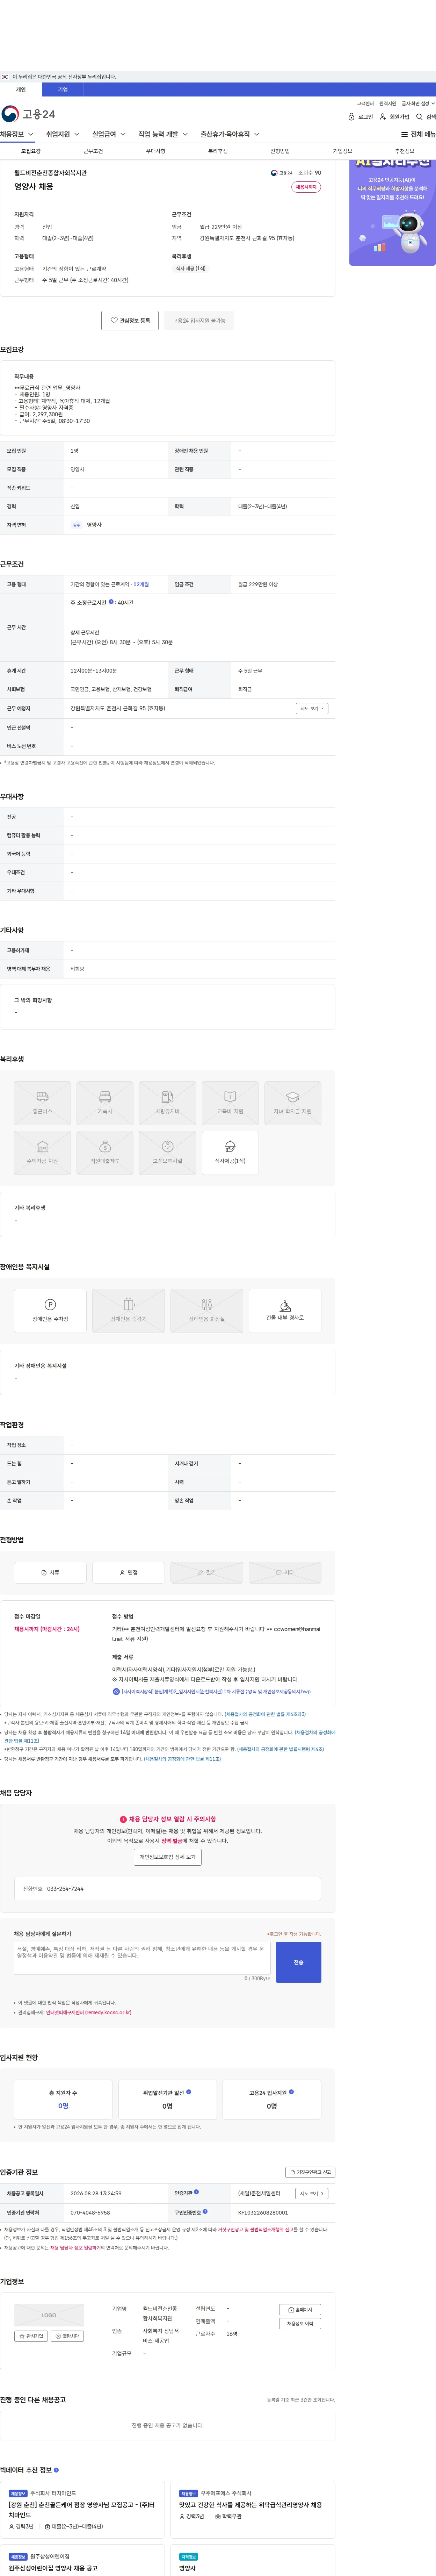
Task: Click the 관심기업 star button
Action: point(31,2336)
